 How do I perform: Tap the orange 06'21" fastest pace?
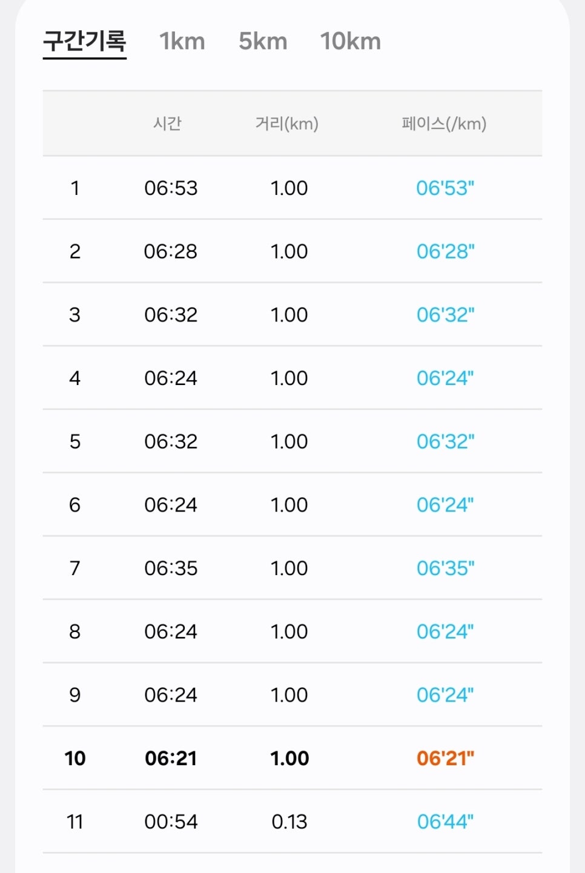(445, 758)
